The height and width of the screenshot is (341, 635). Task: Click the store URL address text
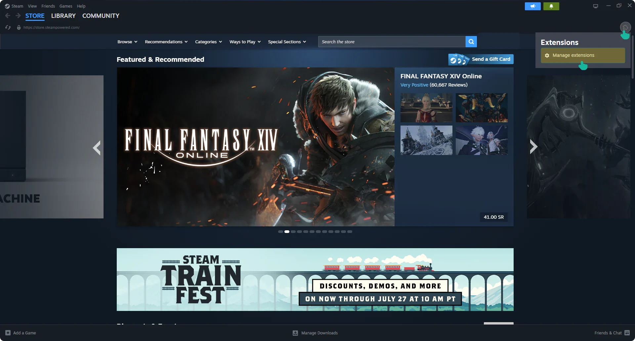[x=51, y=27]
